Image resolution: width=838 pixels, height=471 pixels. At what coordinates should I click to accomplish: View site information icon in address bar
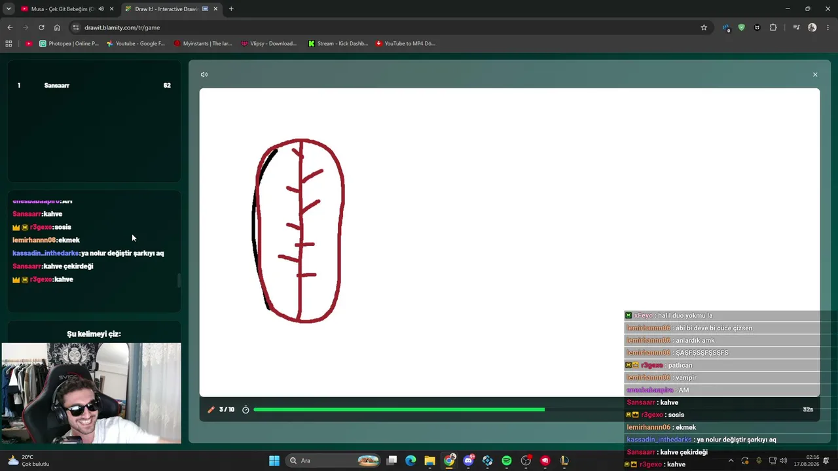tap(76, 27)
